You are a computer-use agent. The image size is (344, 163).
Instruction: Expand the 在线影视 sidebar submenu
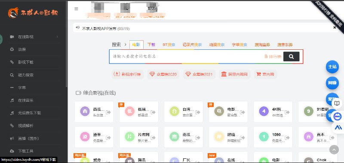click(x=57, y=37)
